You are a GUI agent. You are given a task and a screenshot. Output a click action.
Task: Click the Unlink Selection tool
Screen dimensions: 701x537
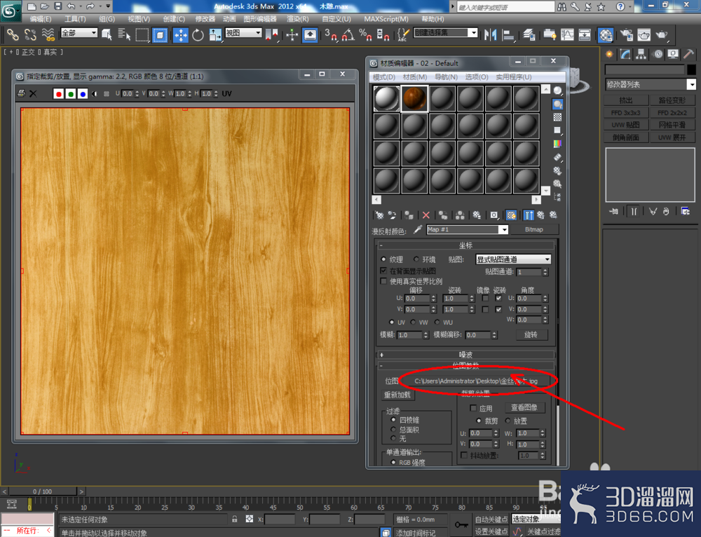pyautogui.click(x=30, y=34)
